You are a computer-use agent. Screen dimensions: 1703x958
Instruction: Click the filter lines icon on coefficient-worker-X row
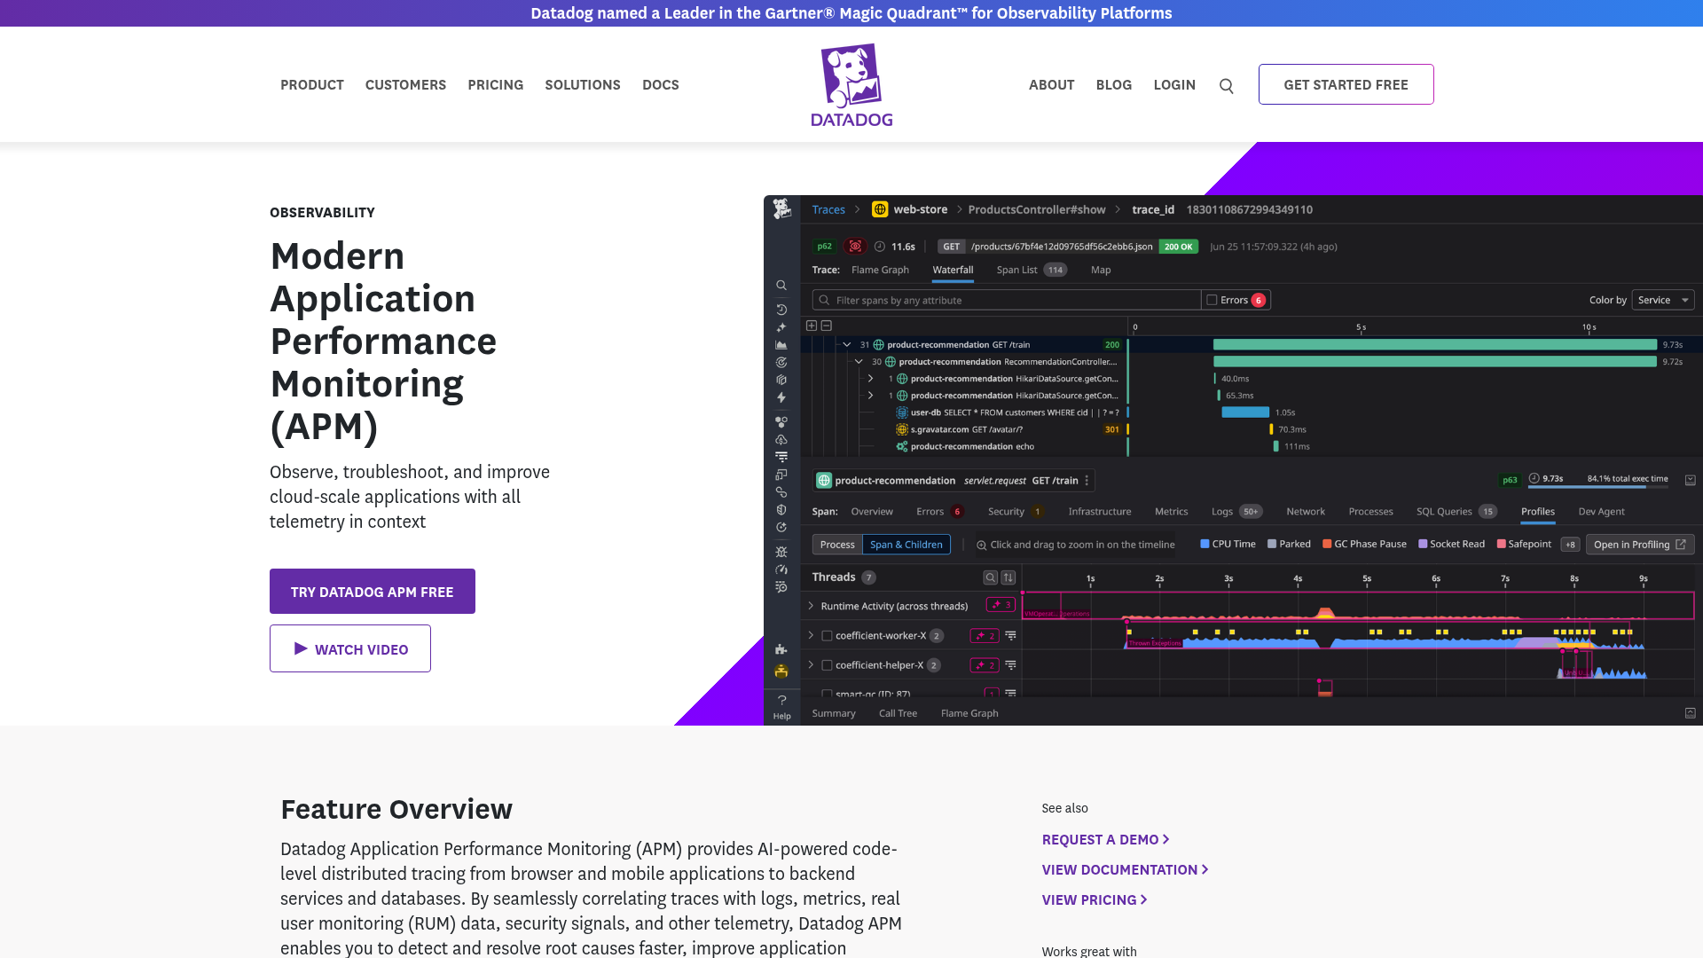[x=1010, y=636]
